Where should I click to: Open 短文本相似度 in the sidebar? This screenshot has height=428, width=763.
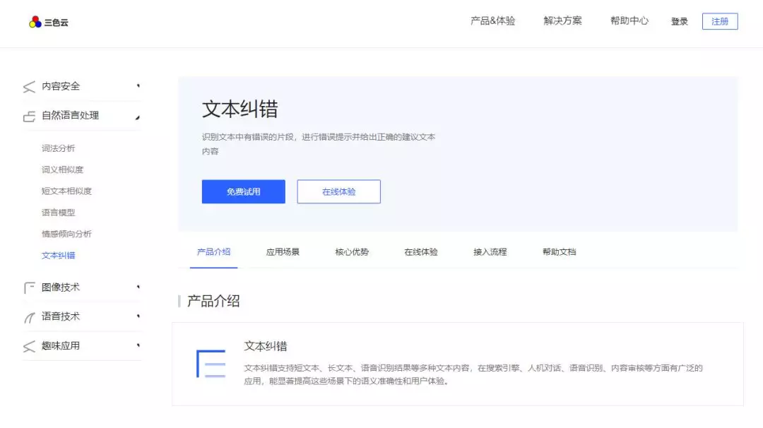66,191
